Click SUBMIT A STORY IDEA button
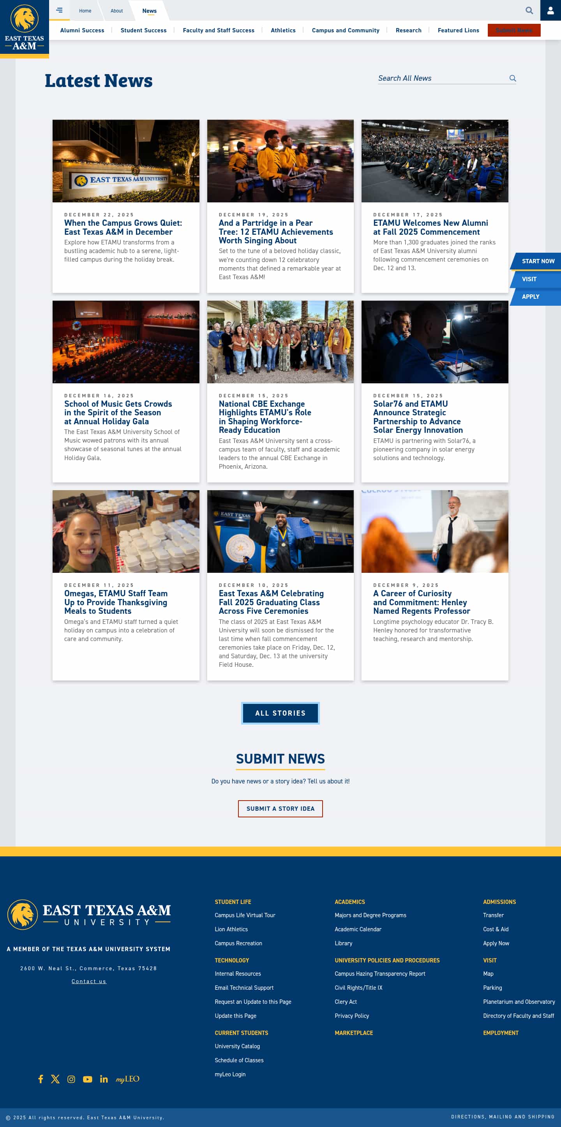This screenshot has width=561, height=1127. [x=280, y=808]
